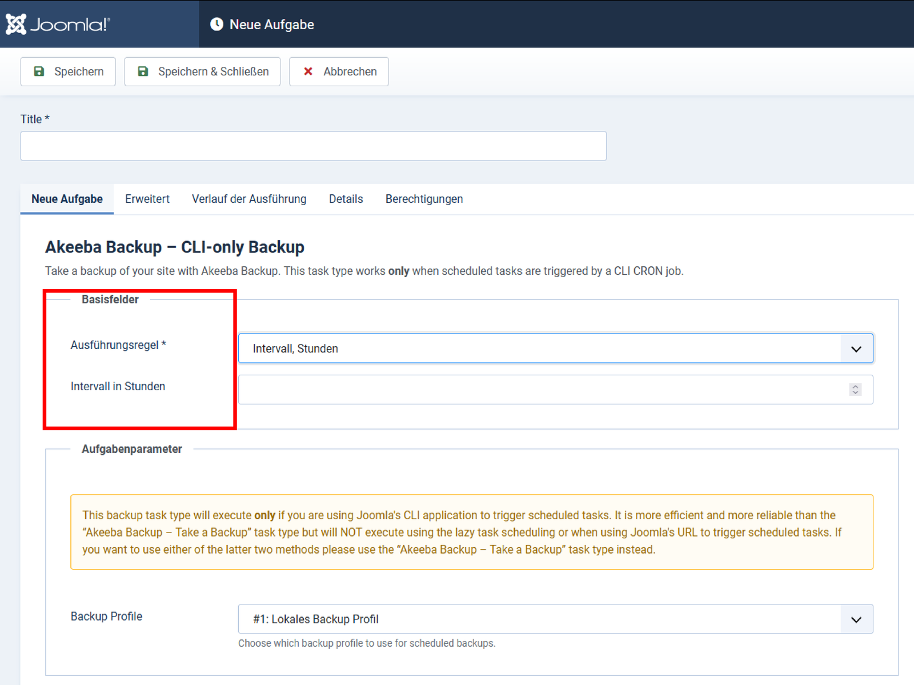Image resolution: width=914 pixels, height=685 pixels.
Task: Open the Berechtigungen tab
Action: [x=424, y=199]
